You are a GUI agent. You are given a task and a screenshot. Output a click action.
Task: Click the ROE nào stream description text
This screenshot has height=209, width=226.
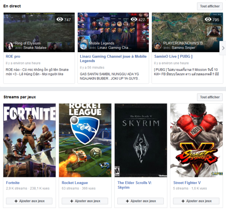click(37, 72)
